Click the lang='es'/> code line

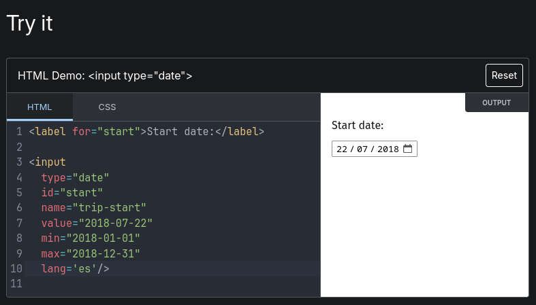tap(75, 268)
